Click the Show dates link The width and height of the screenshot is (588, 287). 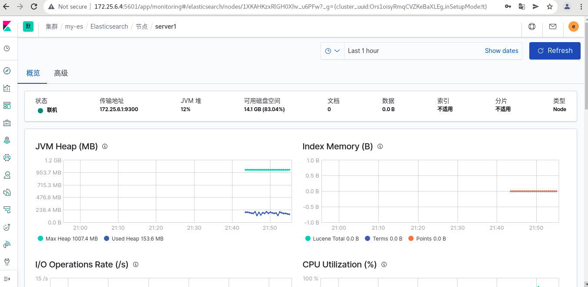501,51
